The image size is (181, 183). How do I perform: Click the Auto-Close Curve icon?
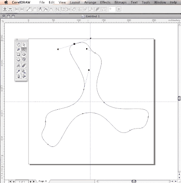coord(74,9)
